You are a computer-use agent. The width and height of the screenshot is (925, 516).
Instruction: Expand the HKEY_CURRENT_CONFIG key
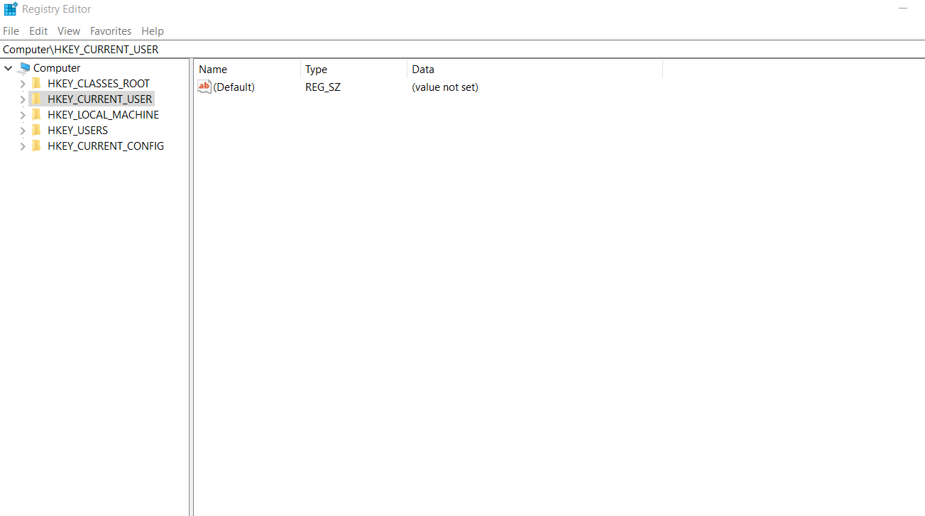coord(23,146)
